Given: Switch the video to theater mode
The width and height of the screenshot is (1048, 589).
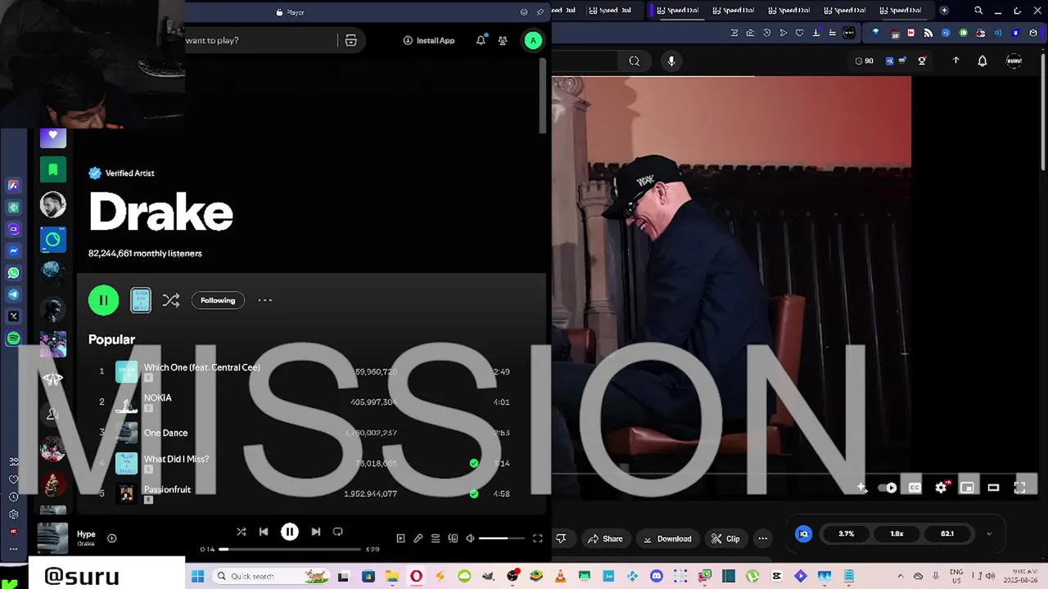Looking at the screenshot, I should (x=993, y=488).
